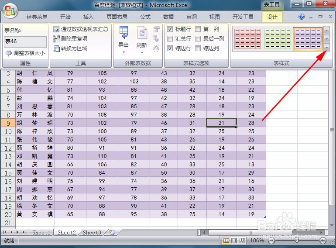Image resolution: width=336 pixels, height=248 pixels.
Task: Click the Resize Table (调整表格大小) icon
Action: pyautogui.click(x=8, y=53)
